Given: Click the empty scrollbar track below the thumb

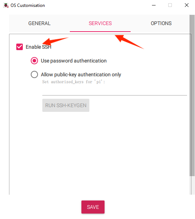Looking at the screenshot, I should pyautogui.click(x=192, y=185).
